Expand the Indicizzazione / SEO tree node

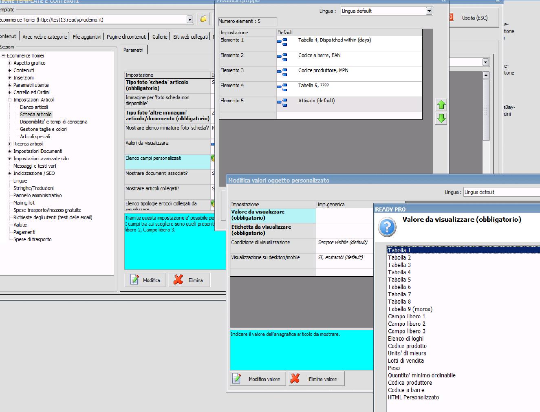point(10,174)
